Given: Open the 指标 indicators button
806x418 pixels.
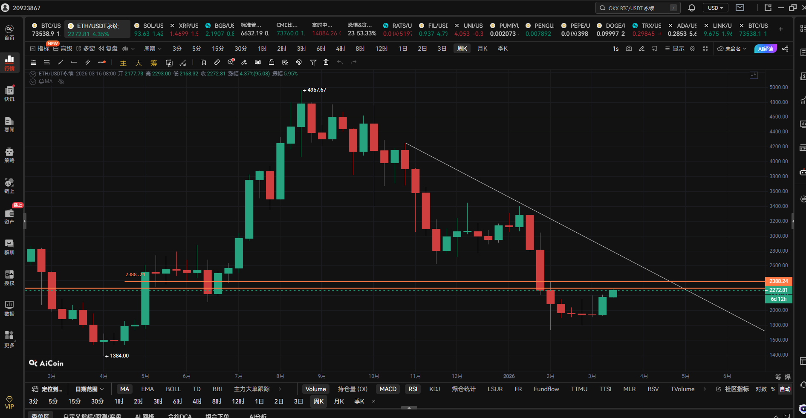Looking at the screenshot, I should pos(40,49).
